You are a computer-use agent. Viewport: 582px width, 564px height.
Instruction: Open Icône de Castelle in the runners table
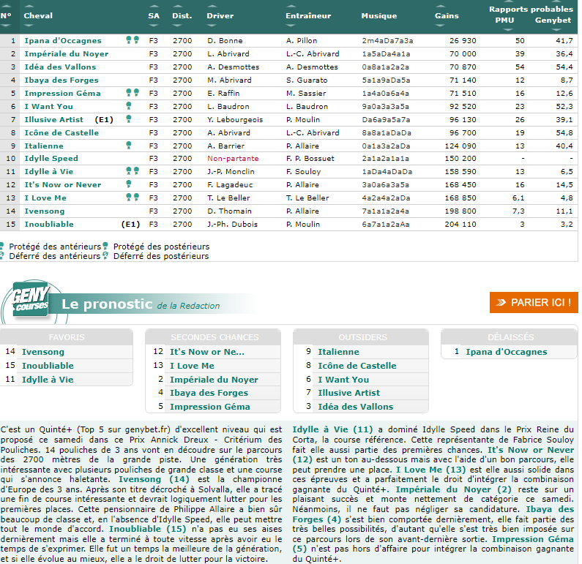coord(61,132)
